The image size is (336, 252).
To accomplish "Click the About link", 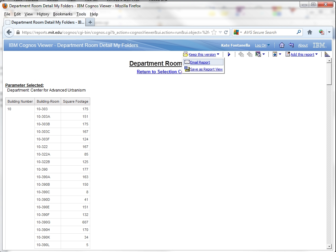I will click(303, 46).
